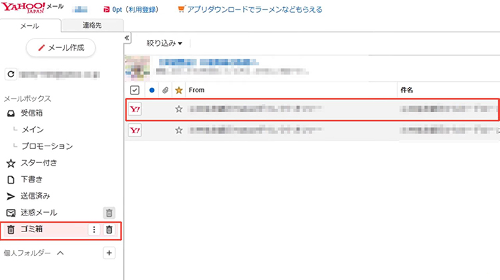Click the Y! sender icon on the second email
Image resolution: width=500 pixels, height=280 pixels.
point(135,130)
